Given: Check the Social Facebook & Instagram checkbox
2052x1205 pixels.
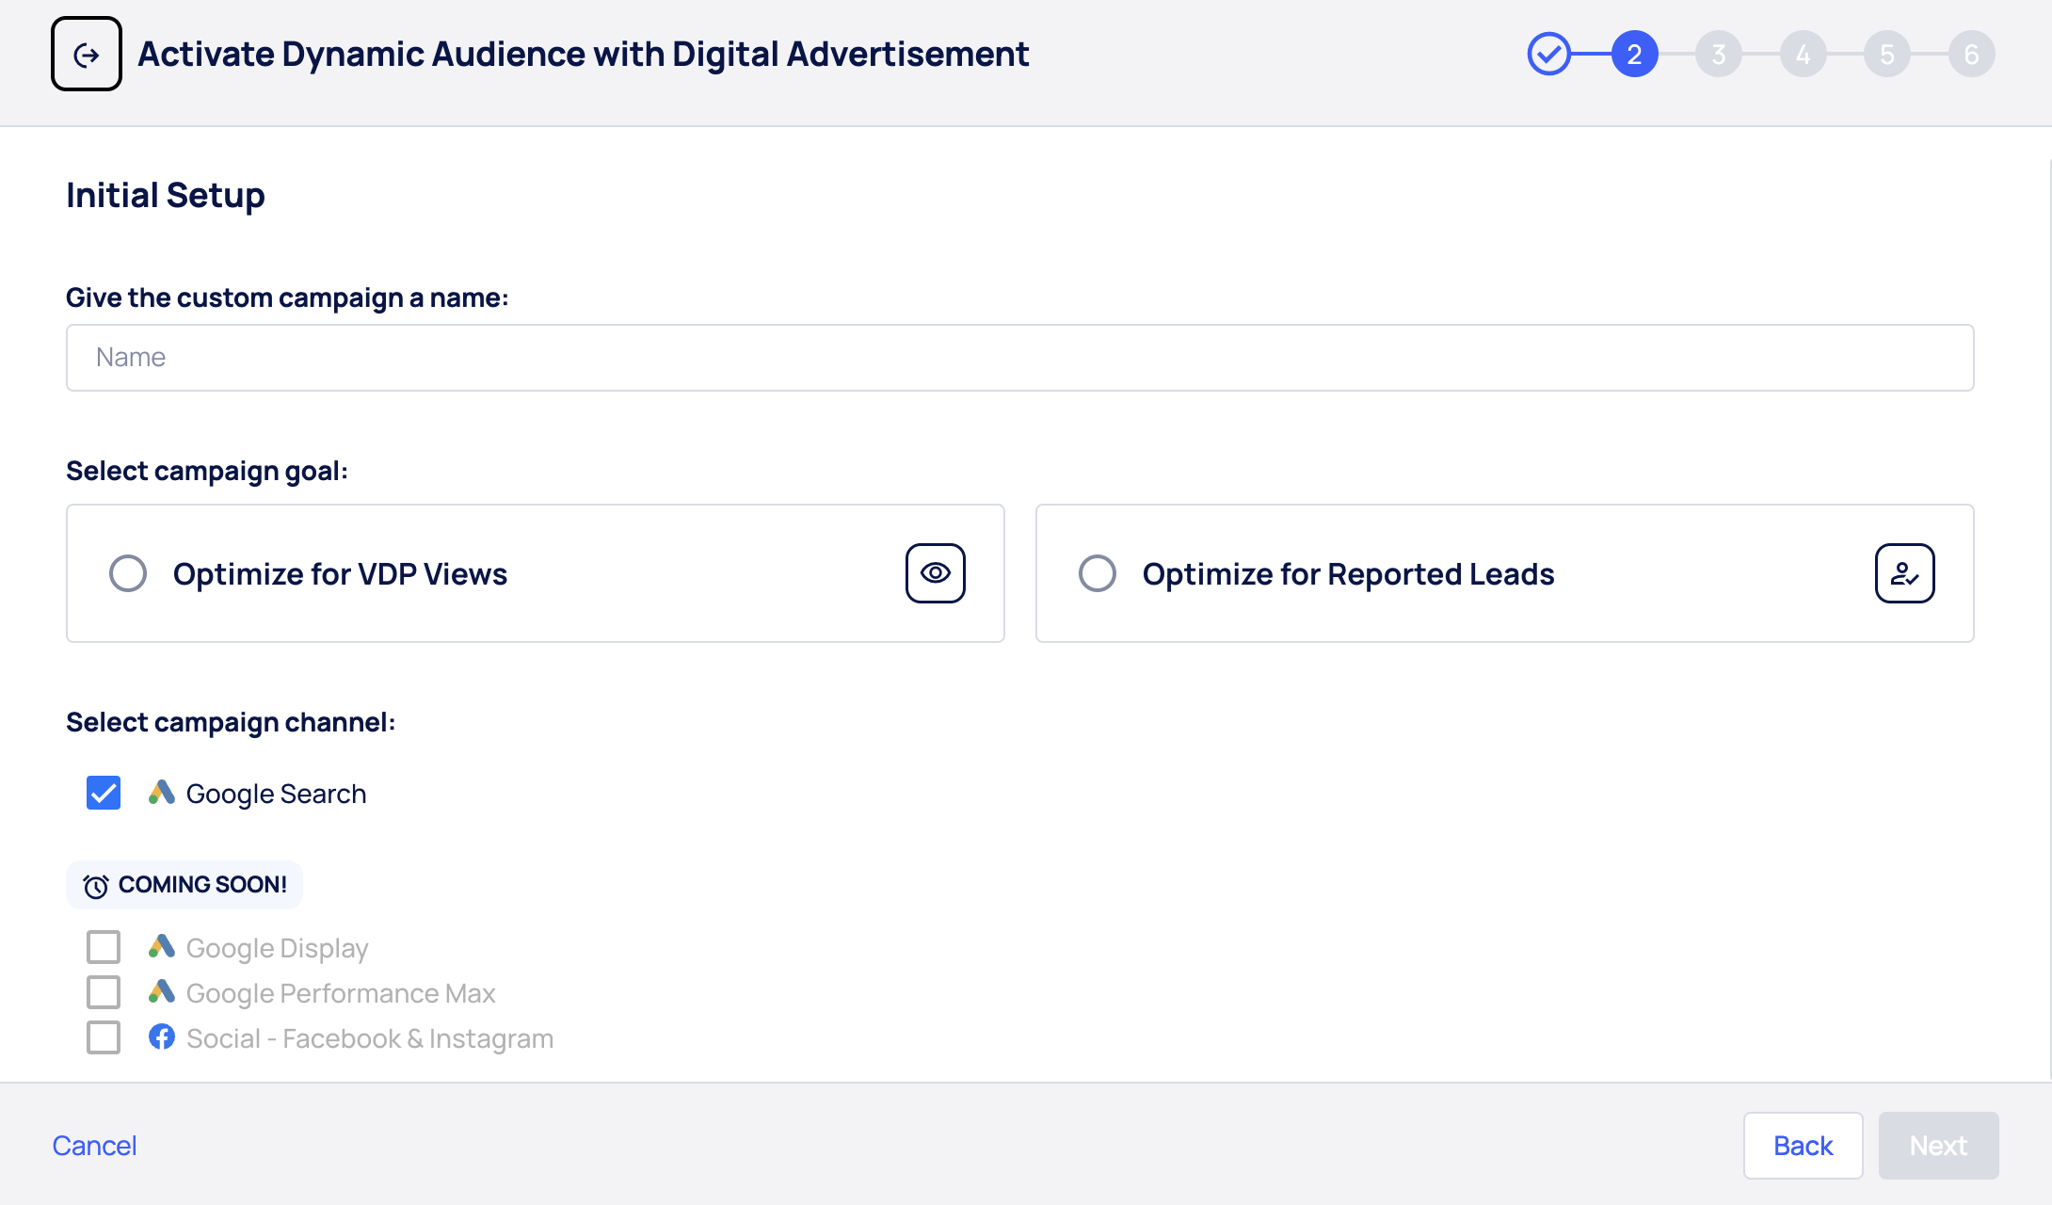Looking at the screenshot, I should click(104, 1037).
